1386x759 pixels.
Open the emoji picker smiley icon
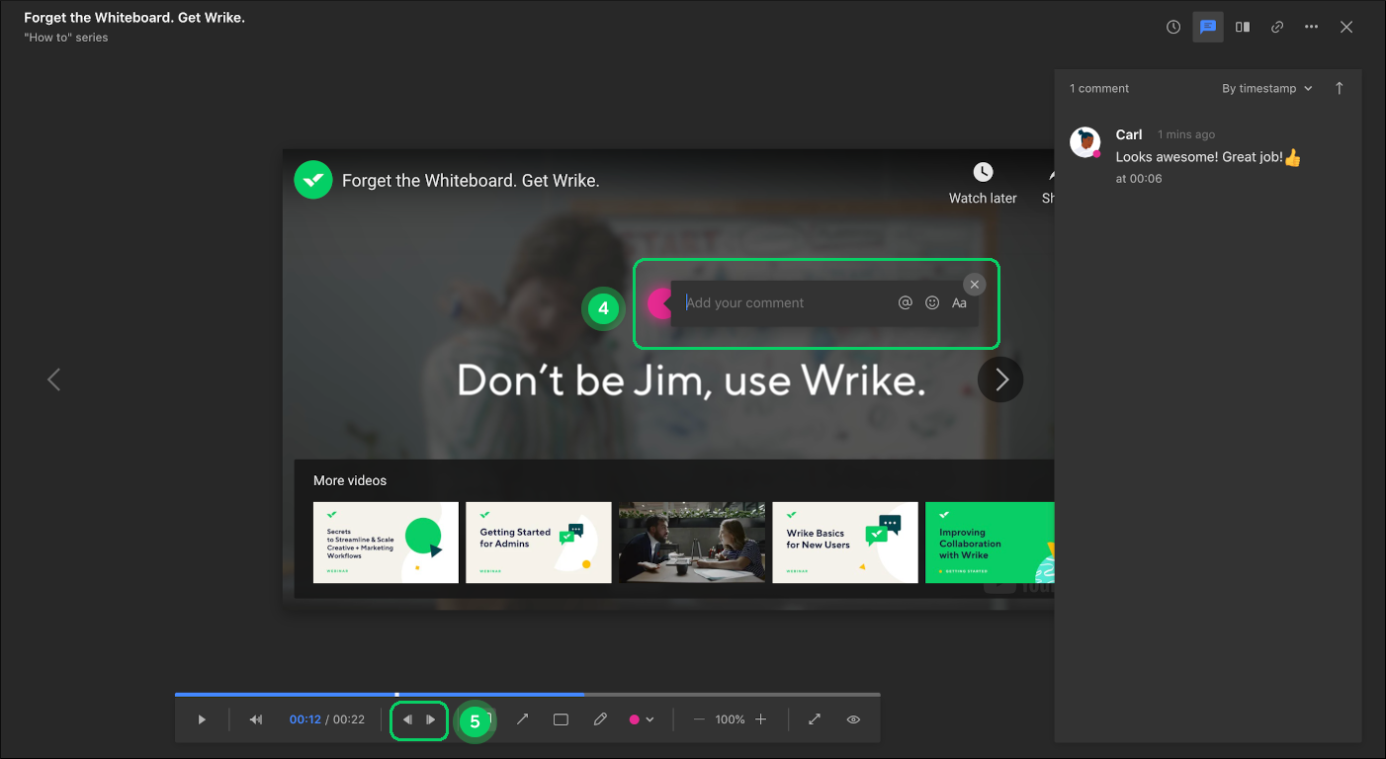click(932, 303)
